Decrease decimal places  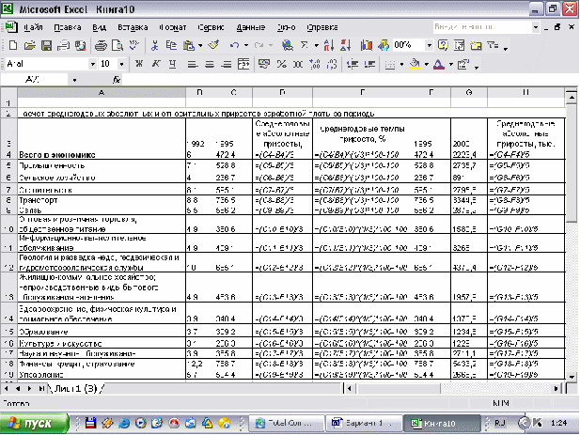coord(332,64)
